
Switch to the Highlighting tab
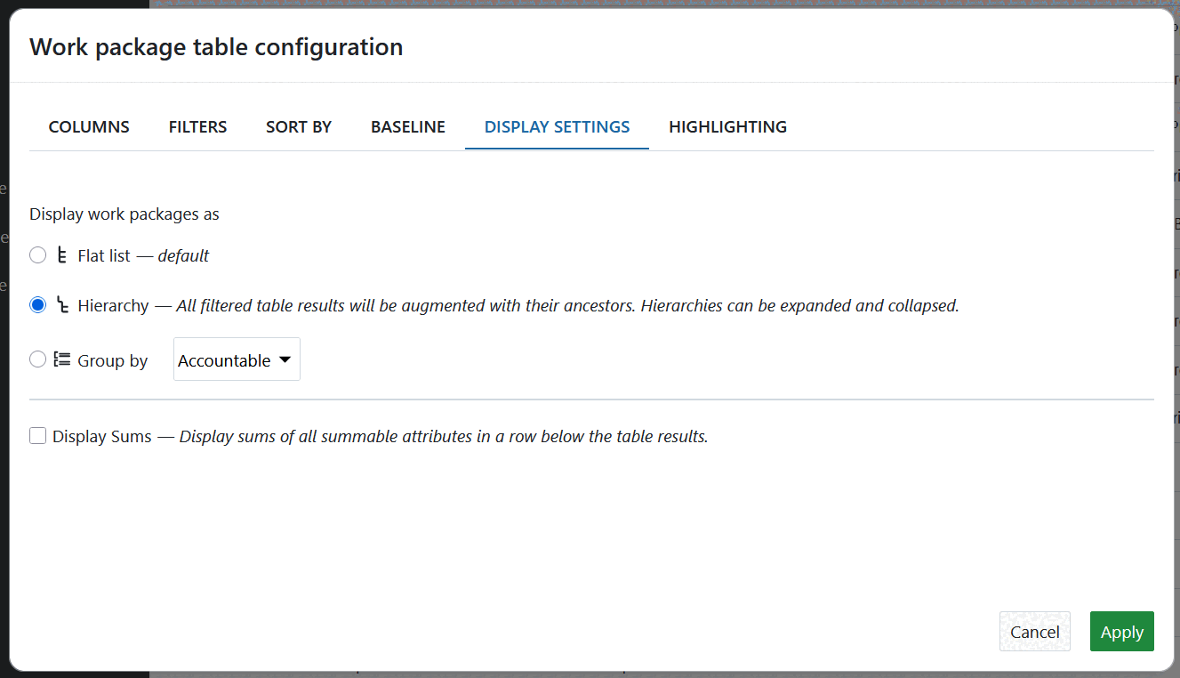(x=727, y=127)
